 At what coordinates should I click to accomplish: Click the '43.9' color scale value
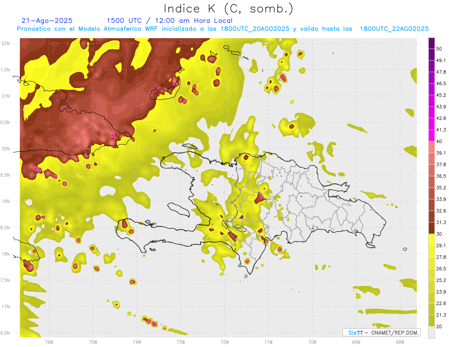(x=441, y=107)
